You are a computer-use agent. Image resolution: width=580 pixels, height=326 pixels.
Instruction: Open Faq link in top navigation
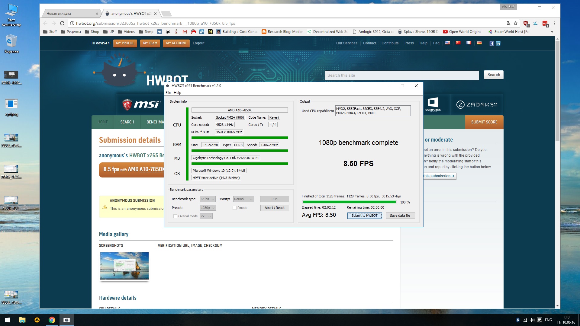click(436, 43)
